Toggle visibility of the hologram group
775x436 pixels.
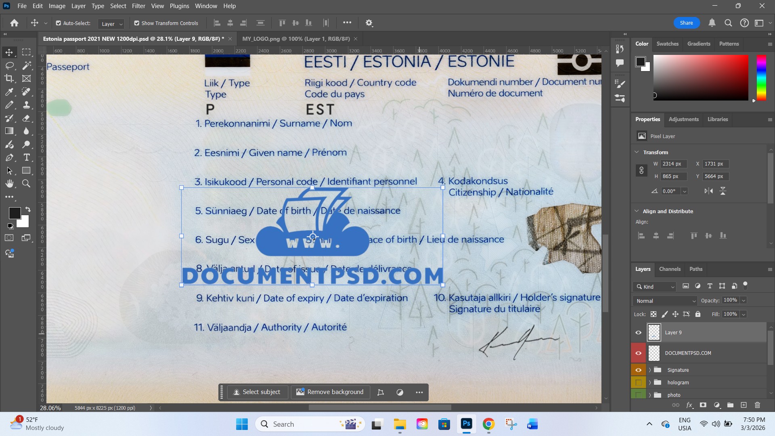(x=638, y=382)
